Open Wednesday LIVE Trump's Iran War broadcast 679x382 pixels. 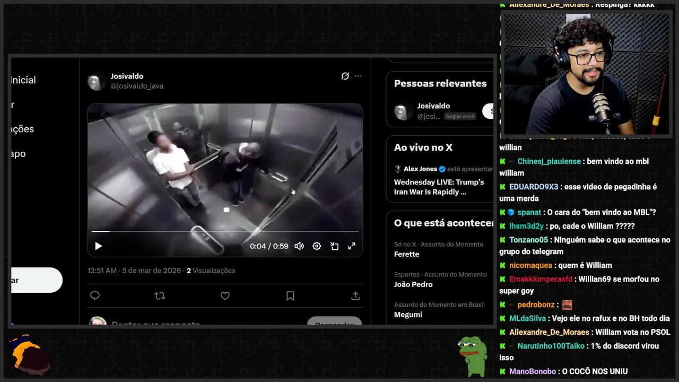coord(439,187)
